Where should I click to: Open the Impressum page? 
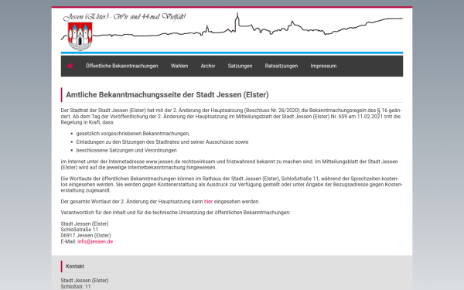pos(323,66)
